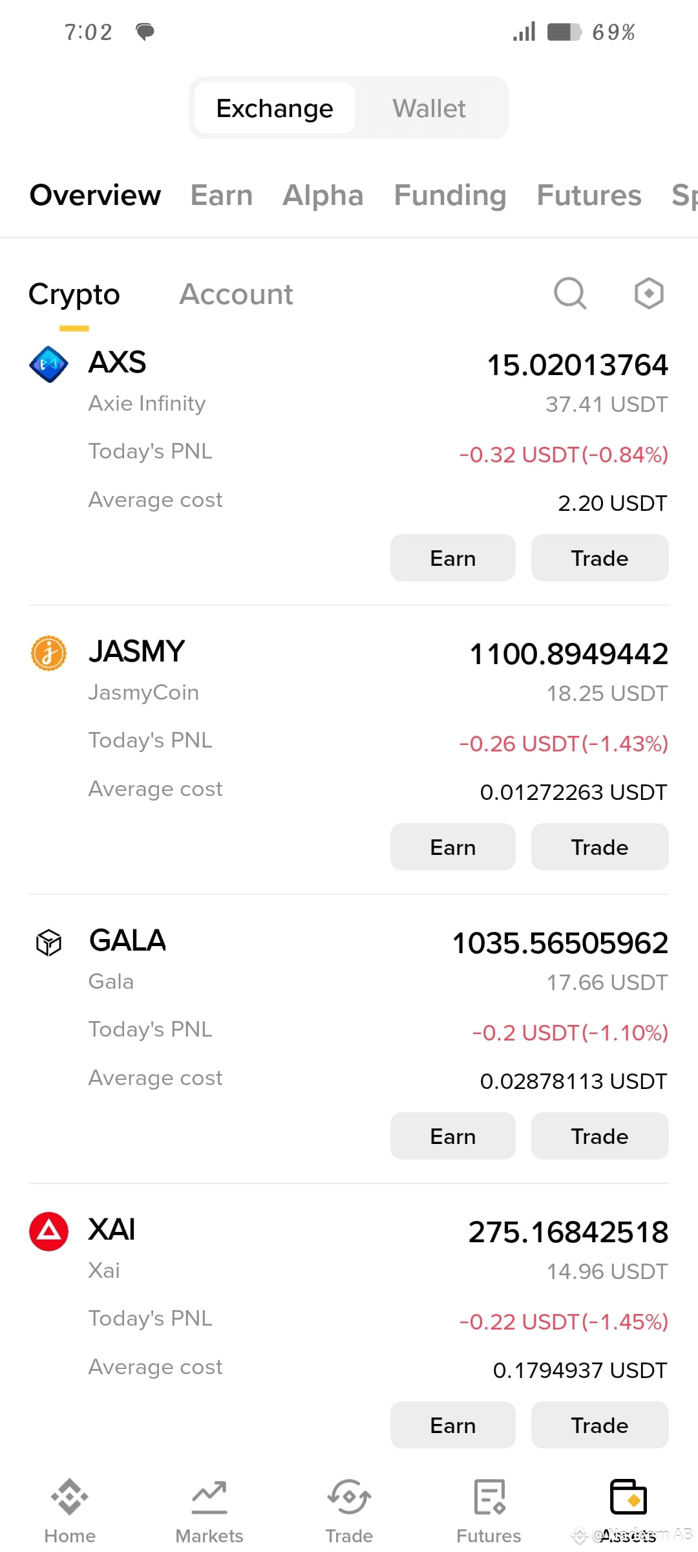Open the asset search magnifier icon

coord(570,294)
